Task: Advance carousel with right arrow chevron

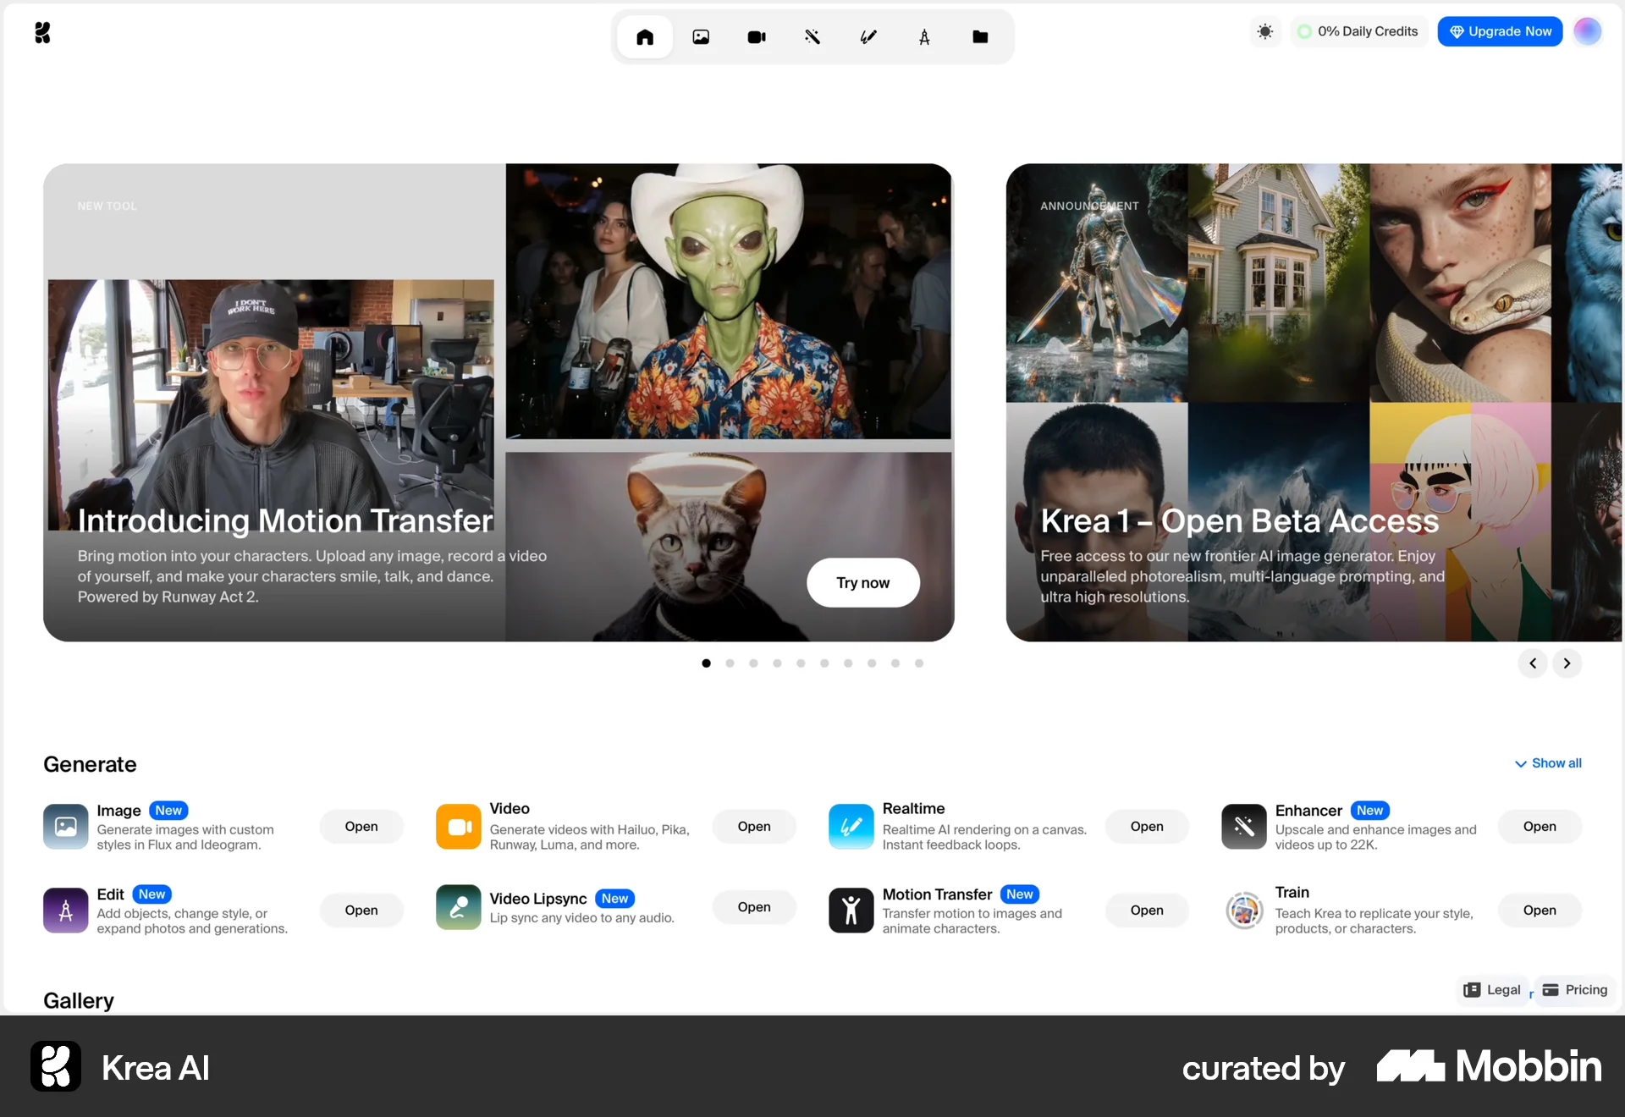Action: 1567,663
